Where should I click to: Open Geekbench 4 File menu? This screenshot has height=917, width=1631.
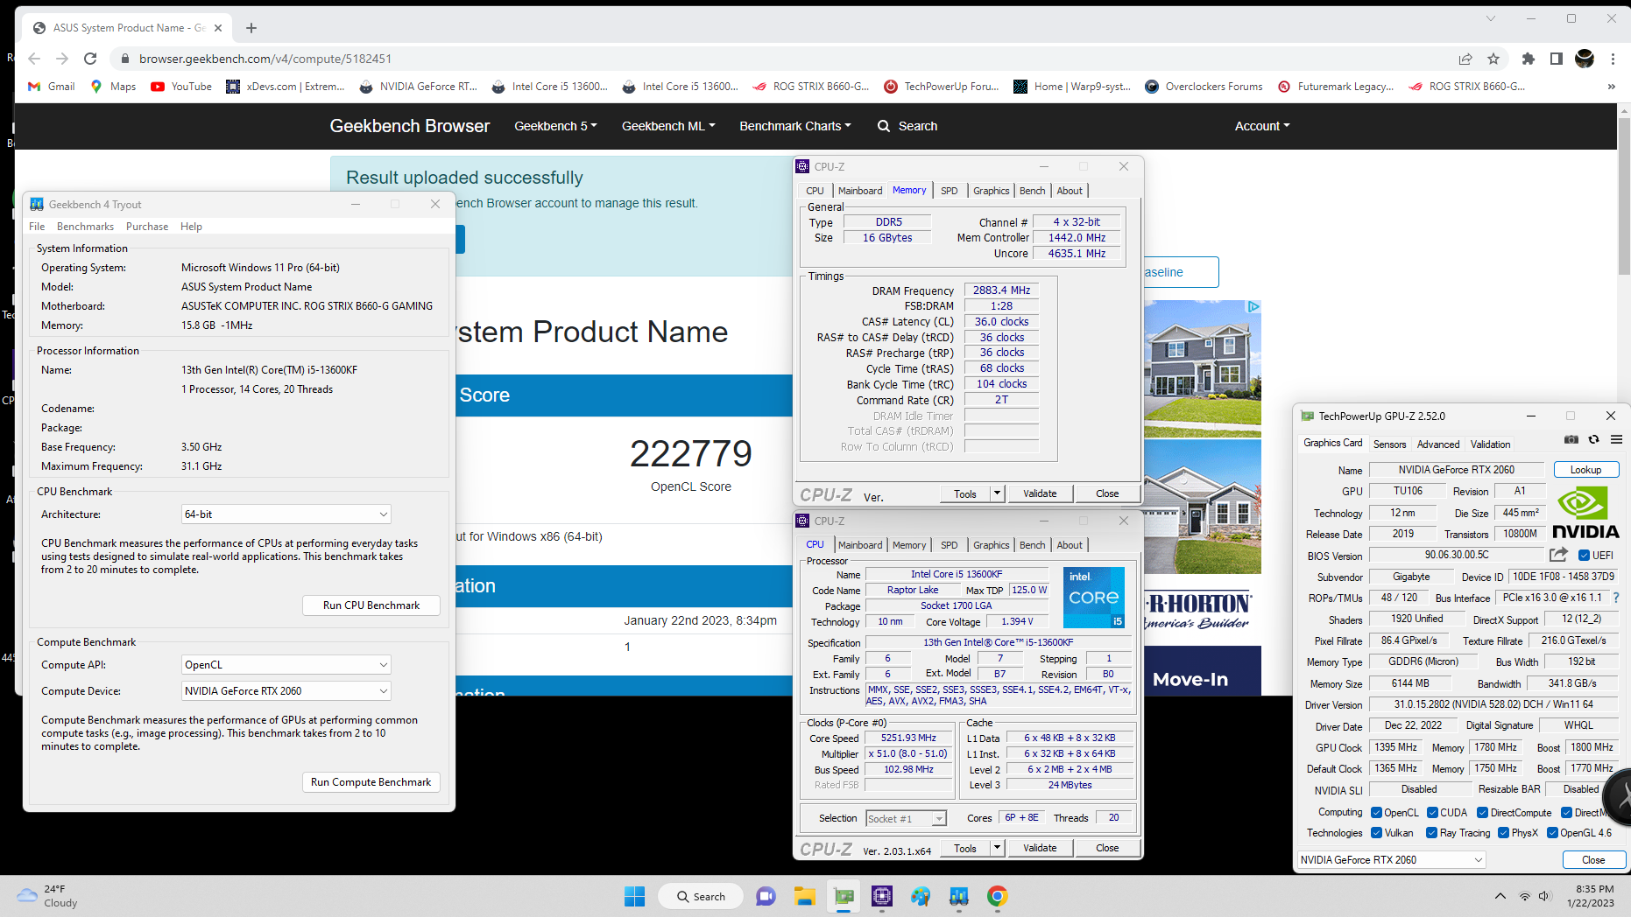(x=37, y=227)
